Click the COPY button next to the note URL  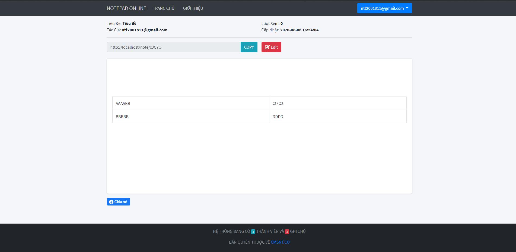pos(249,47)
